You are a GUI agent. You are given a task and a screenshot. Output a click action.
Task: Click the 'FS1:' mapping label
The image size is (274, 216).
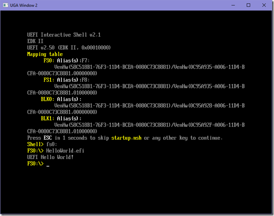coord(49,80)
